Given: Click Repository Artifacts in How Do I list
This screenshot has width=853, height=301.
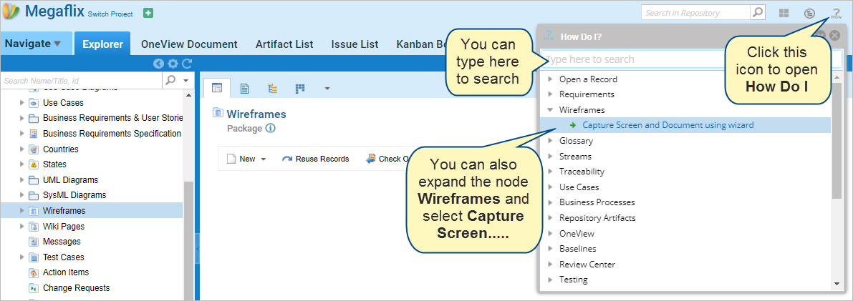Looking at the screenshot, I should click(x=597, y=218).
